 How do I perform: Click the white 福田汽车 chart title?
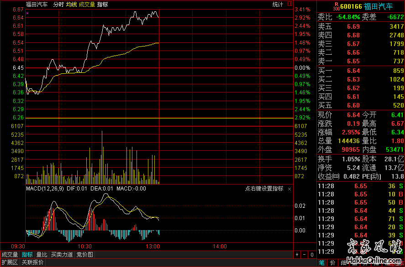click(x=37, y=5)
